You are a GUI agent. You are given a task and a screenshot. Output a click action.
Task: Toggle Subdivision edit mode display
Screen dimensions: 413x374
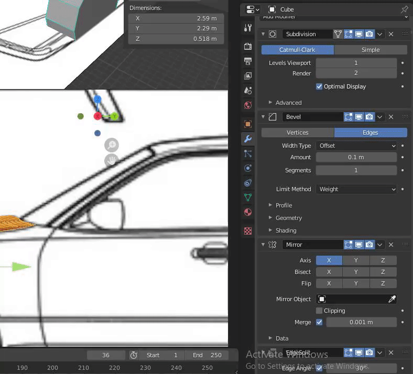point(348,34)
